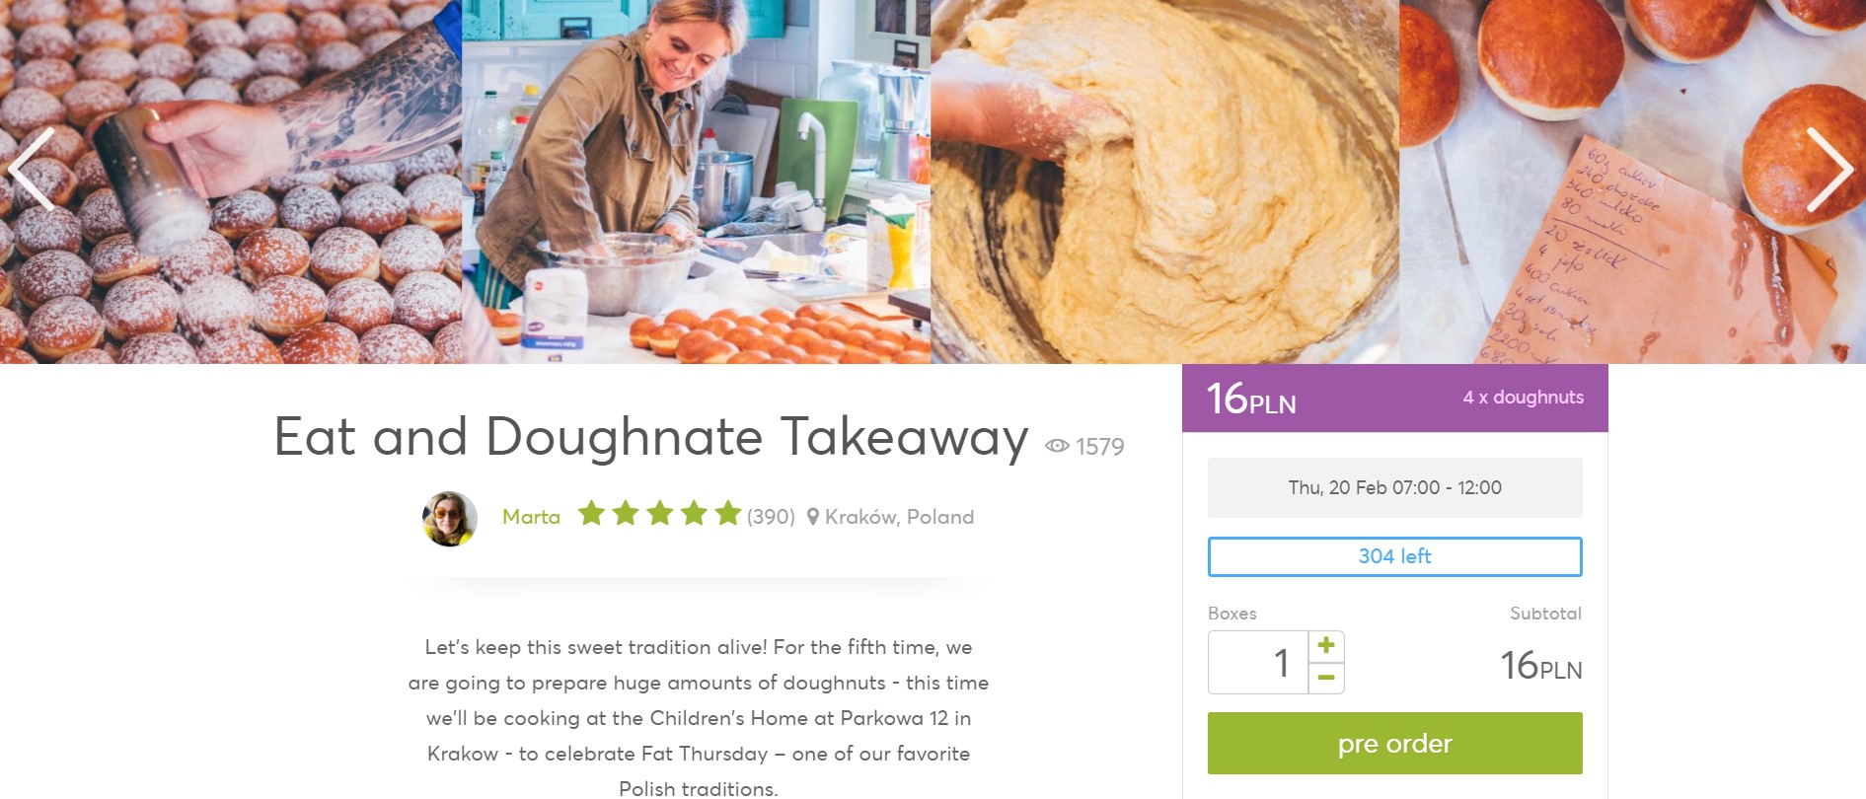Screen dimensions: 1866x799
Task: Open the powdered doughnuts photo
Action: [x=231, y=182]
